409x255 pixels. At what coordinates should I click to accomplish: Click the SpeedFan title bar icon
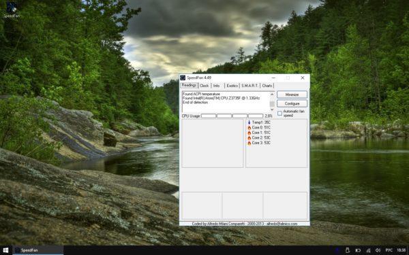click(183, 78)
